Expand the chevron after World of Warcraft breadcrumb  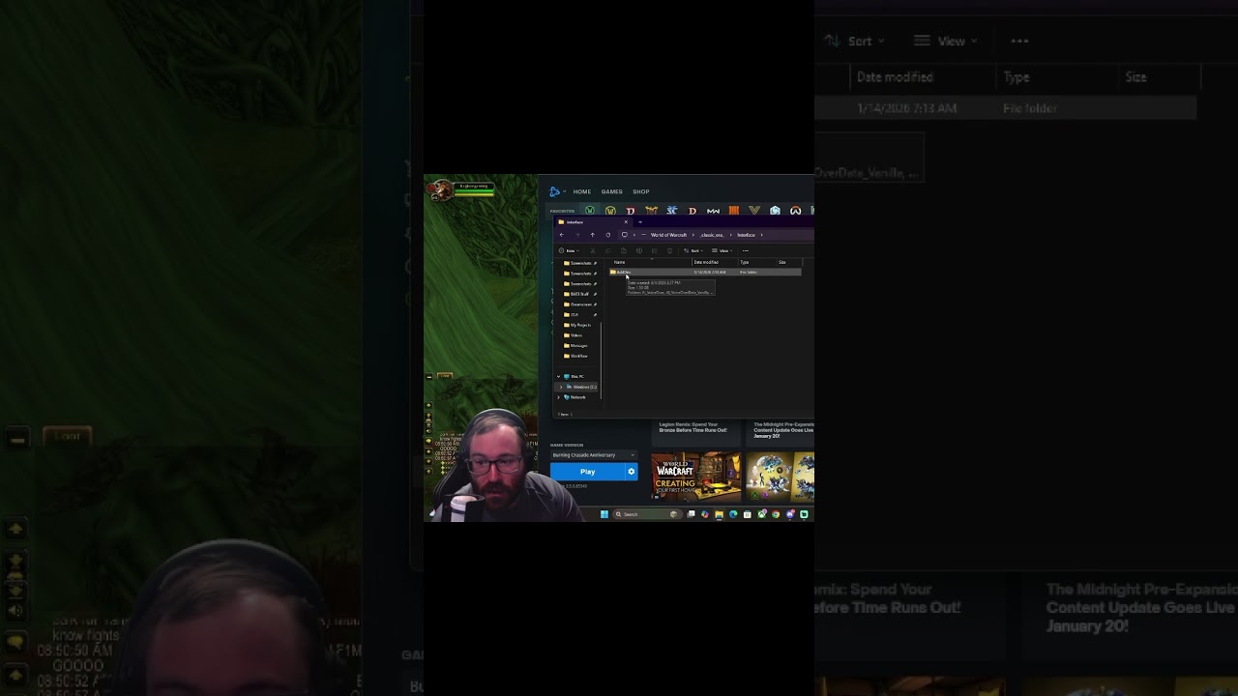[x=693, y=235]
